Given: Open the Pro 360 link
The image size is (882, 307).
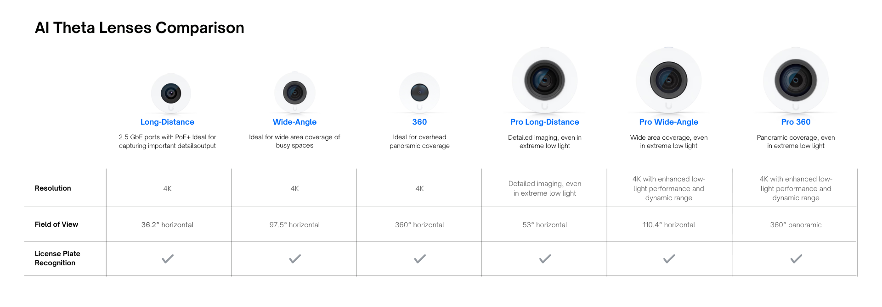Looking at the screenshot, I should pyautogui.click(x=796, y=122).
